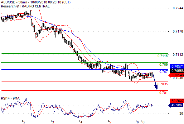Click the red 0.70548 price tag
Image resolution: width=184 pixels, height=124 pixels.
pos(176,75)
